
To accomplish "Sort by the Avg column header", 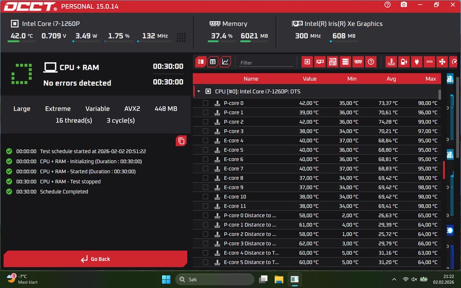I will [391, 79].
